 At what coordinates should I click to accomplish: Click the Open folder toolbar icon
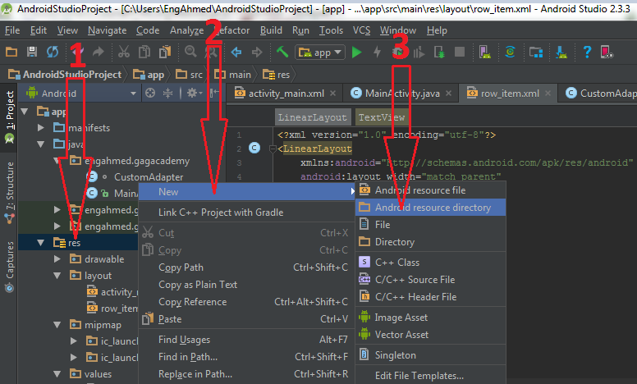pos(11,52)
